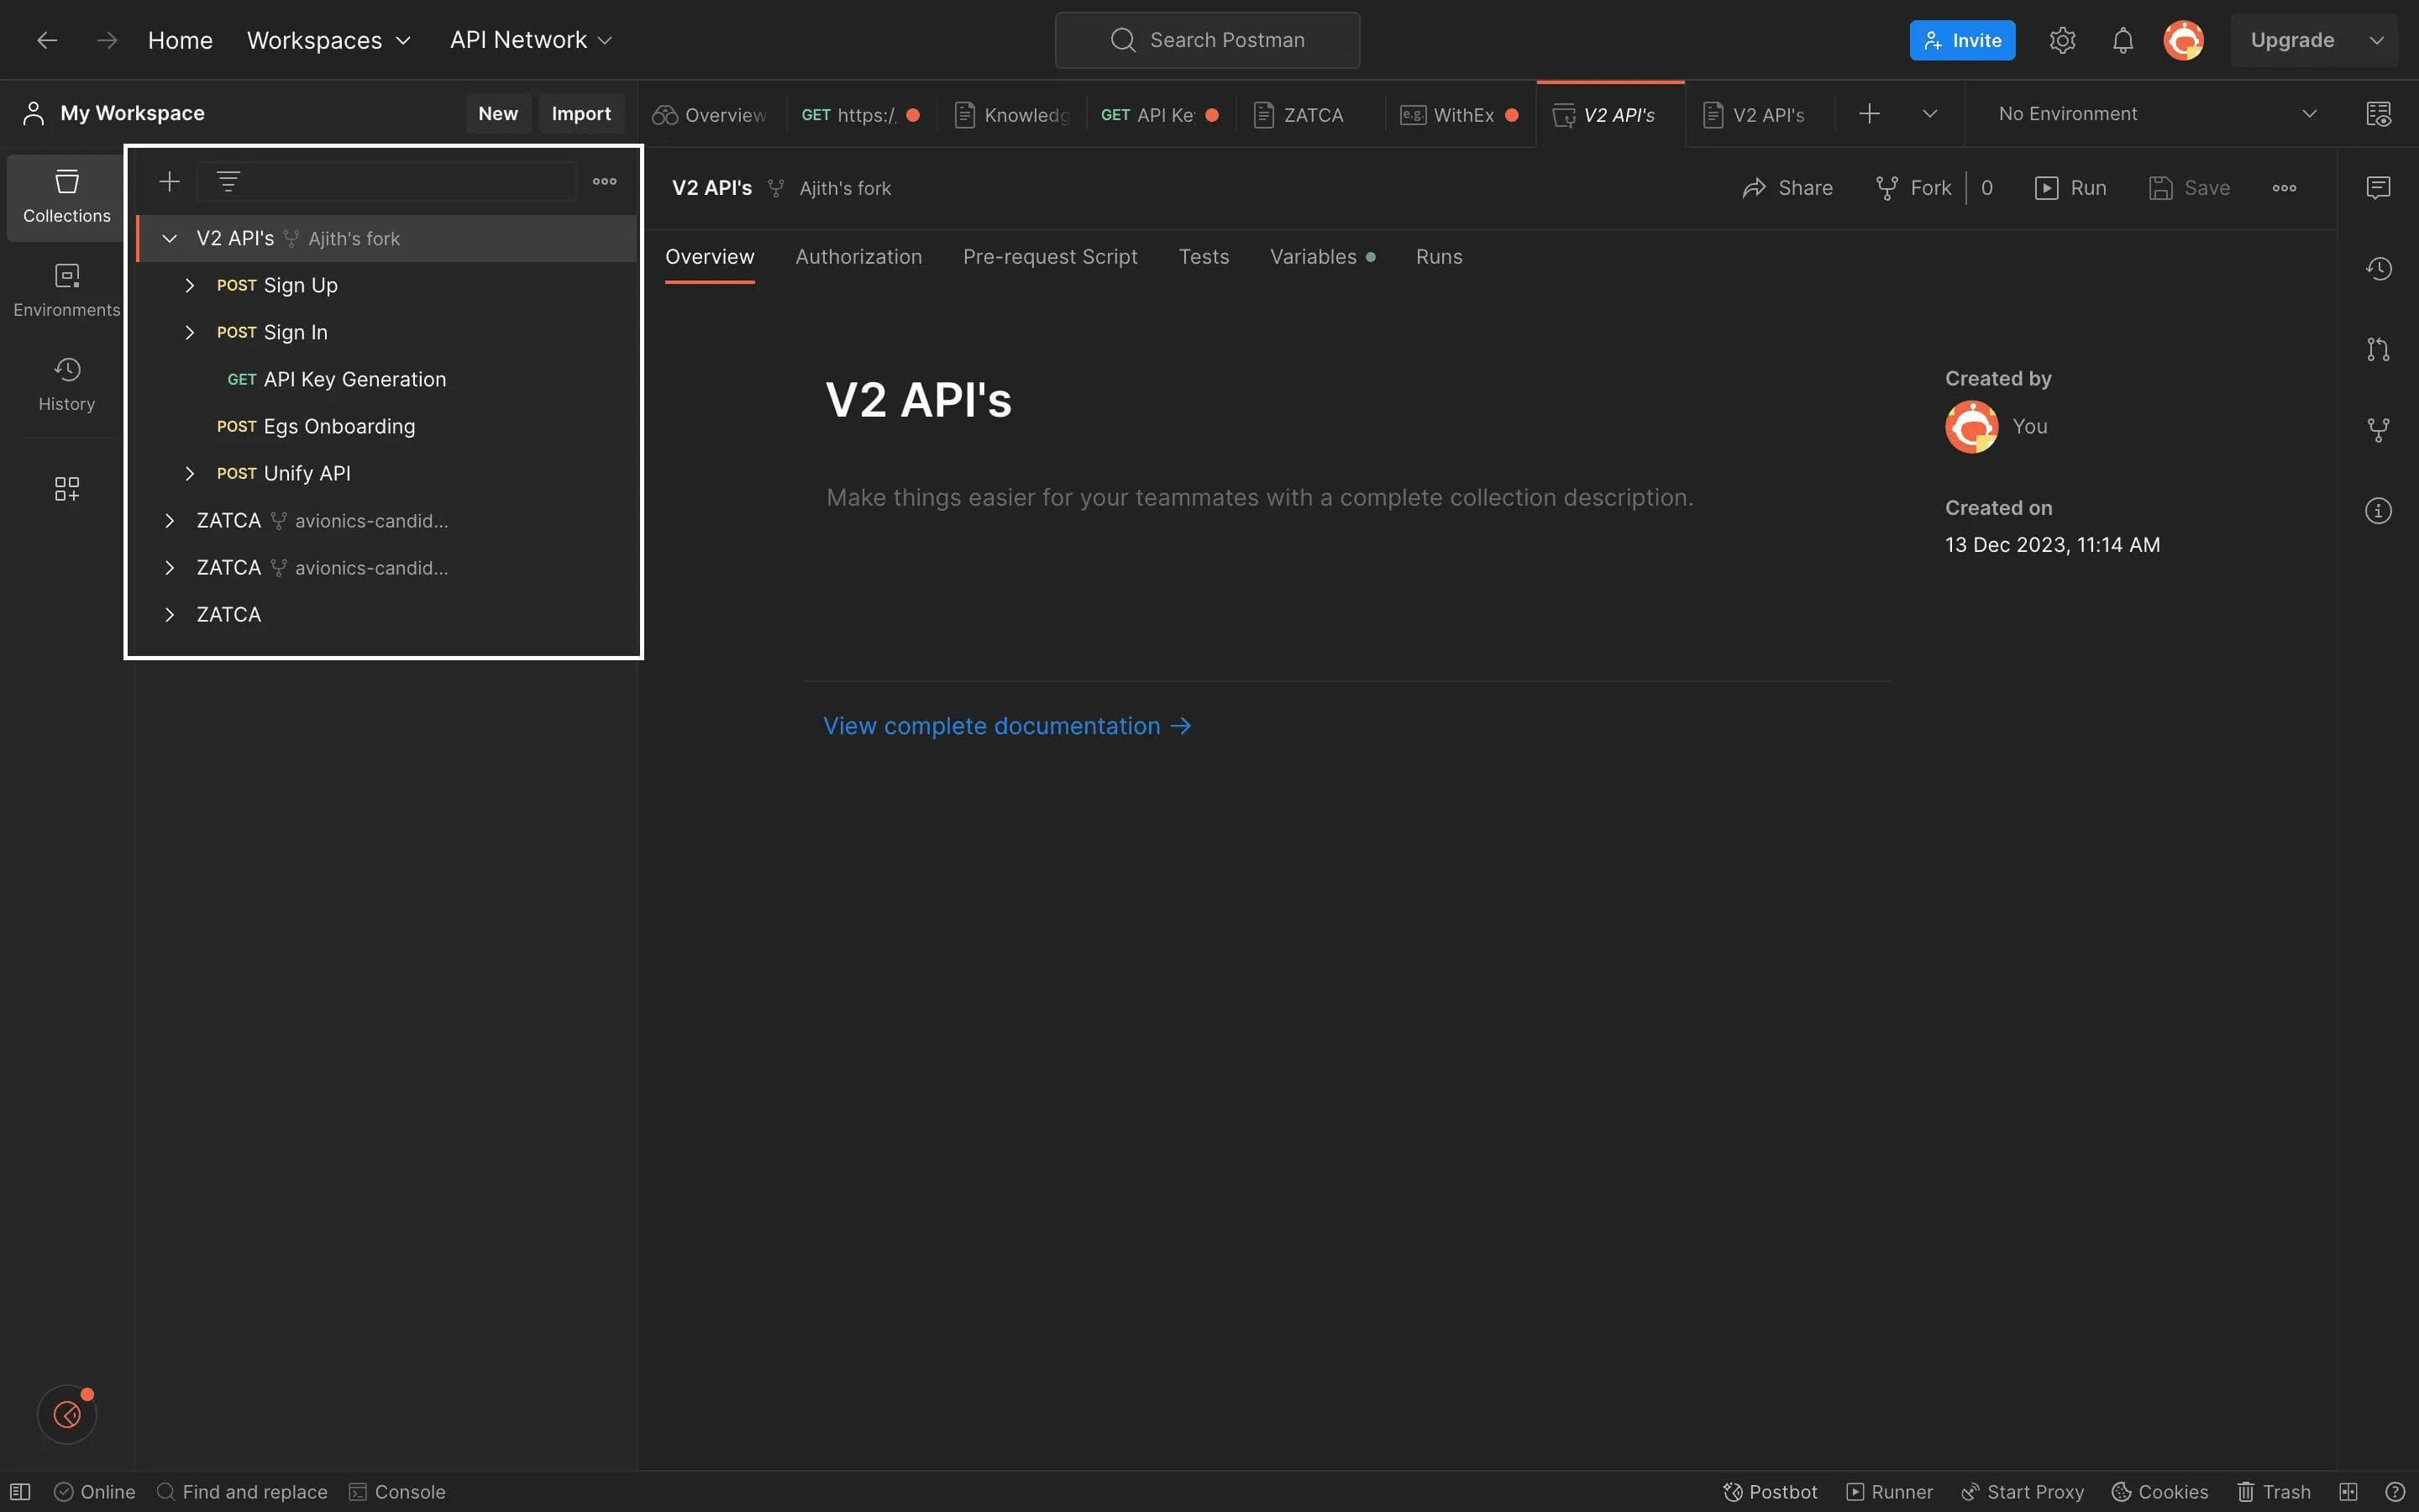Click the View complete documentation link
2419x1512 pixels.
[1006, 726]
